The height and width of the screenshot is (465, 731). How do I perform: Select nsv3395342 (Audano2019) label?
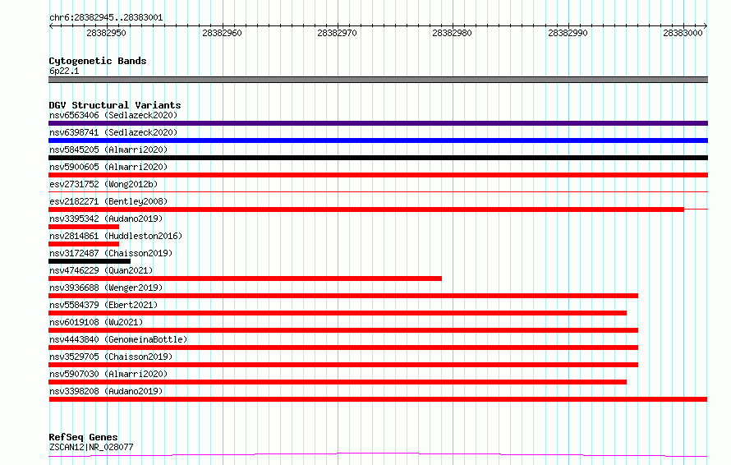click(x=106, y=219)
